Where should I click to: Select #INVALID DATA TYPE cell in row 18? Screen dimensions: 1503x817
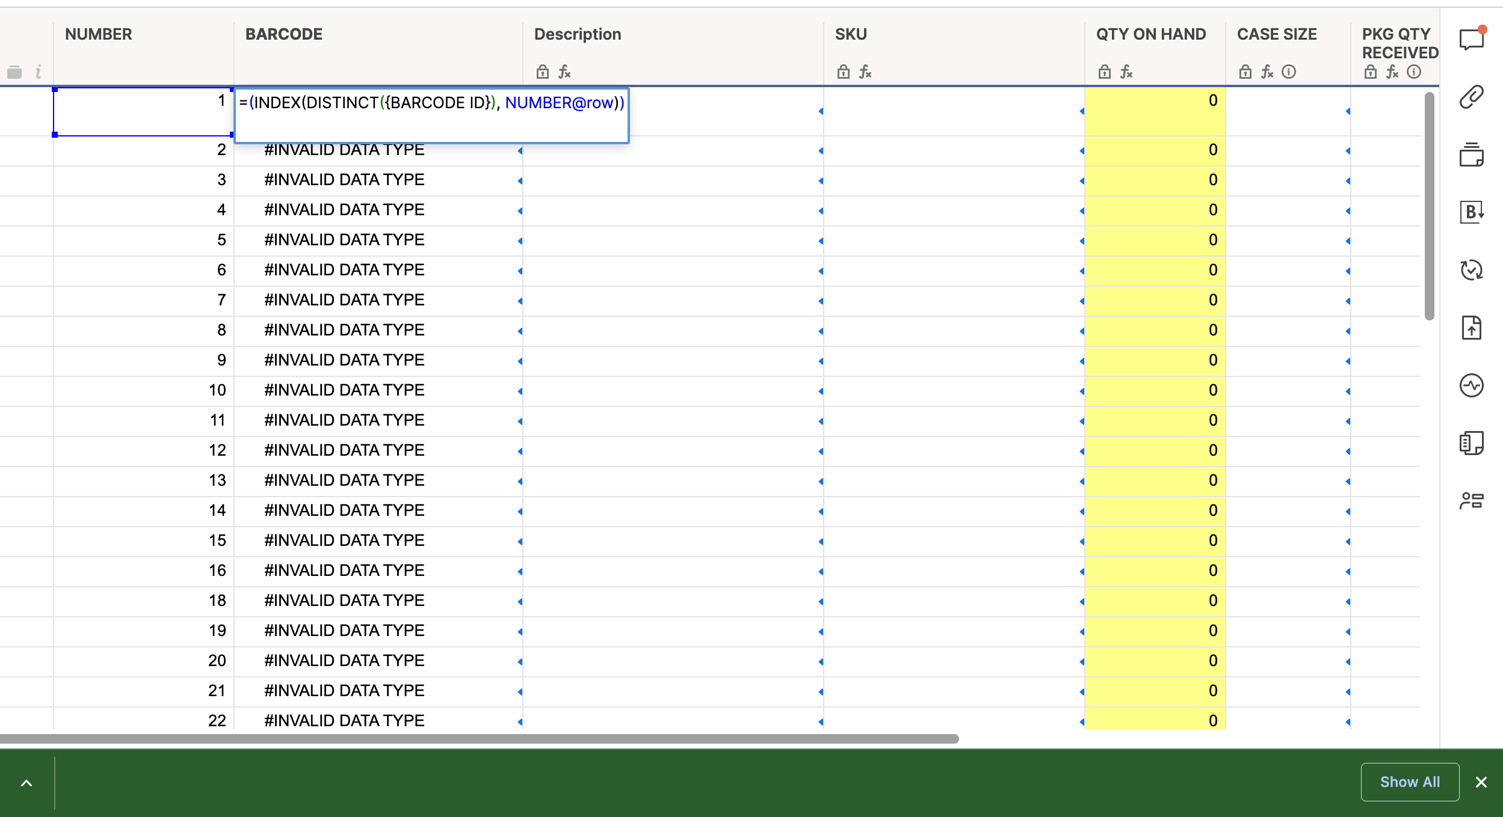pos(378,601)
